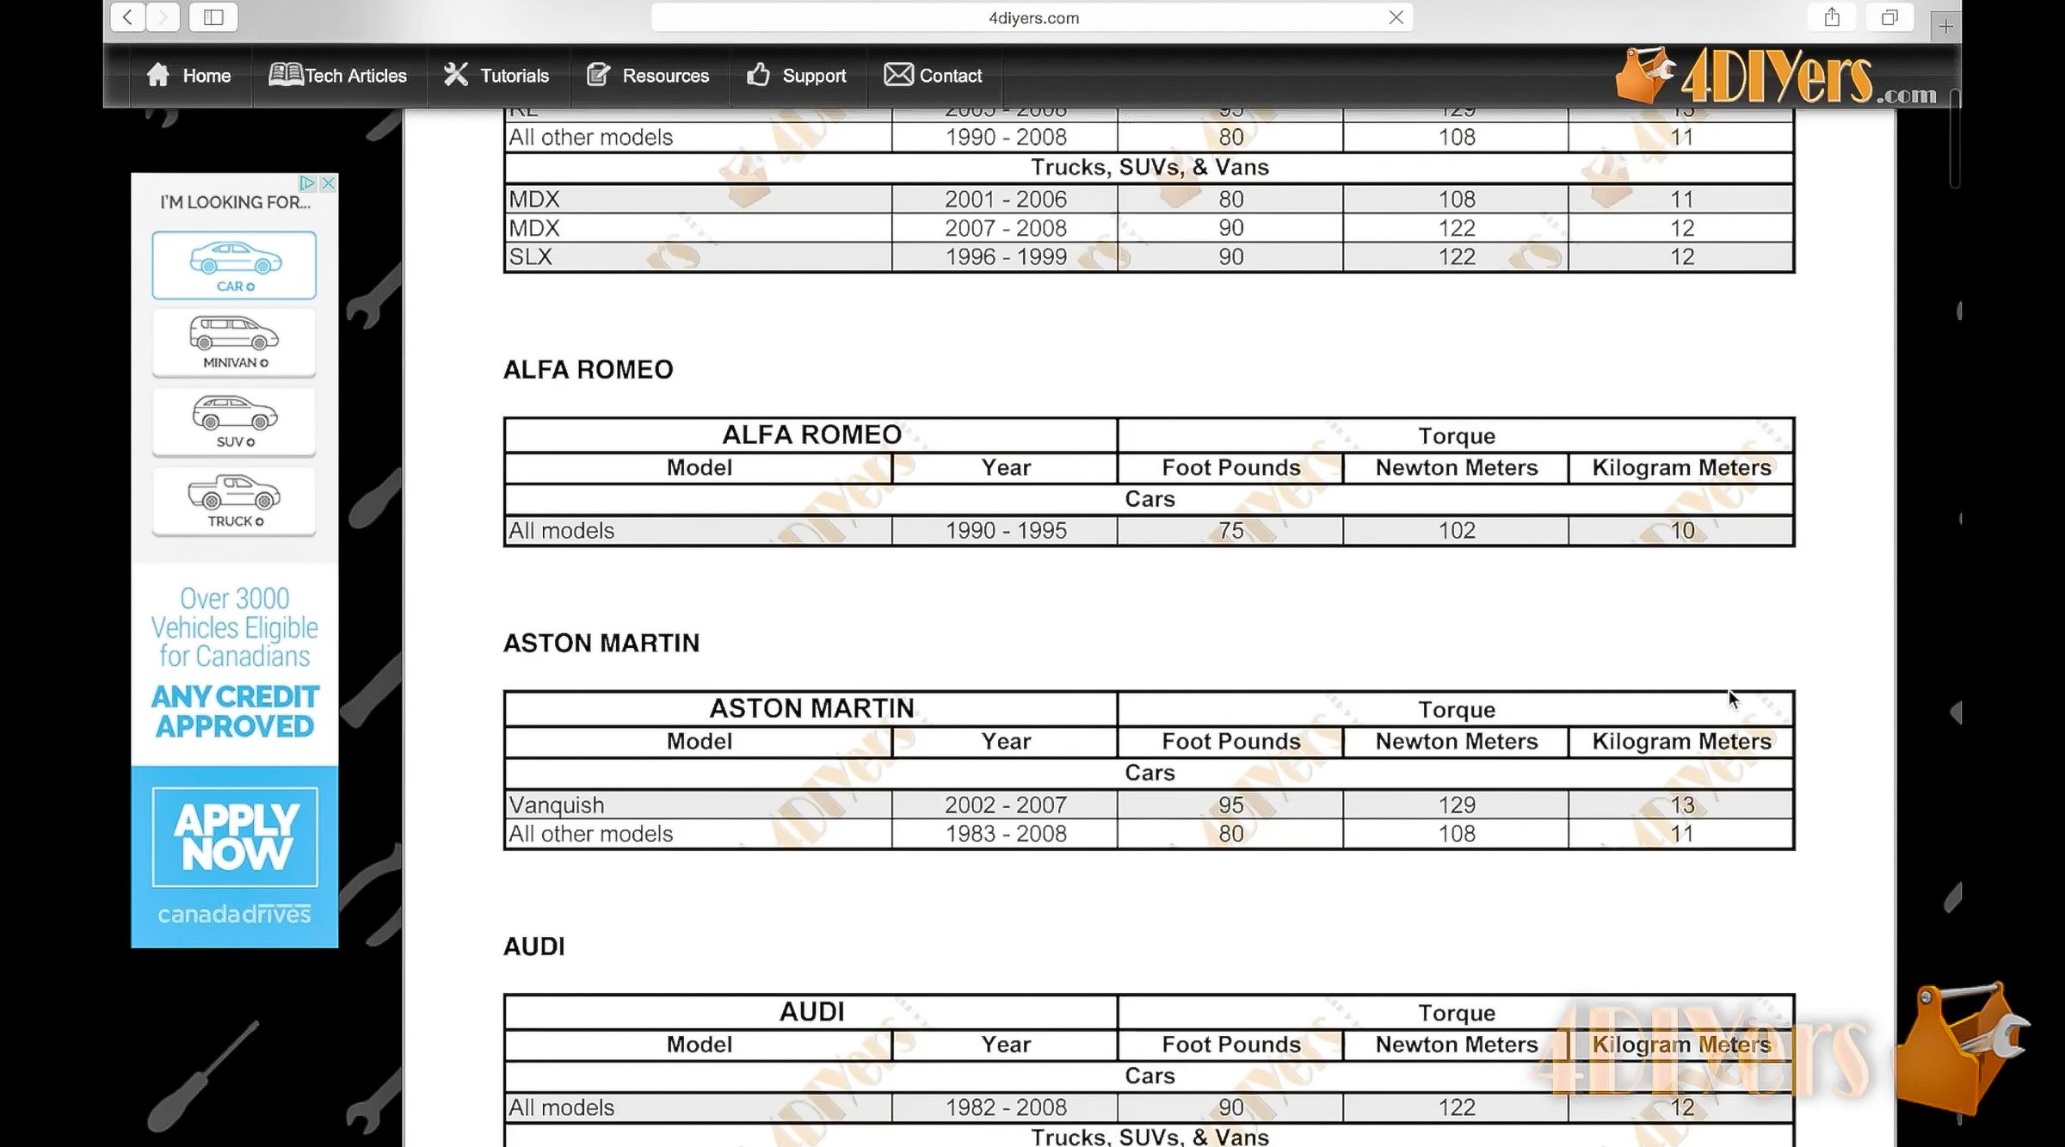This screenshot has height=1147, width=2065.
Task: Click the AdChoices triangle icon
Action: (307, 183)
